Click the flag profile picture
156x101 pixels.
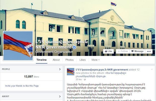click(18, 46)
